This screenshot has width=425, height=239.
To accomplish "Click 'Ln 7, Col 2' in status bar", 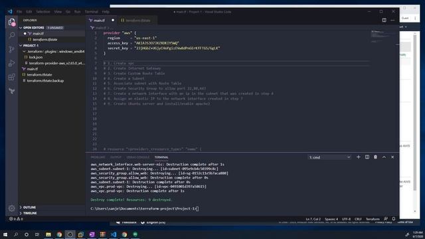I will [313, 219].
